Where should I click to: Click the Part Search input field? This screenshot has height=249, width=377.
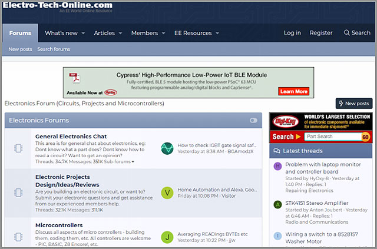point(333,137)
